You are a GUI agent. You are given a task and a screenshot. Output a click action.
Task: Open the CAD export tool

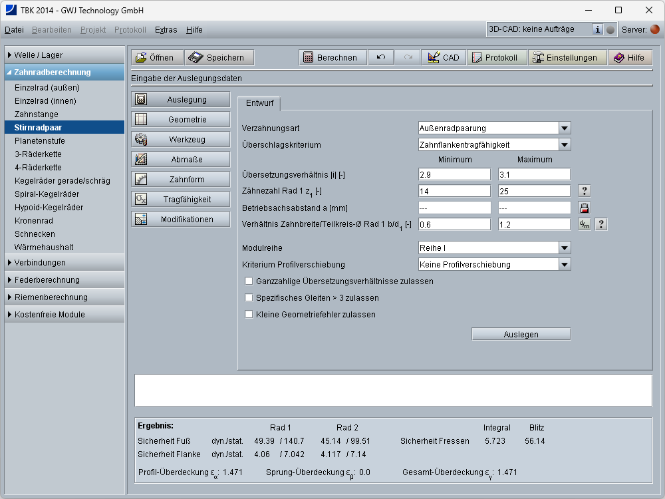(444, 58)
